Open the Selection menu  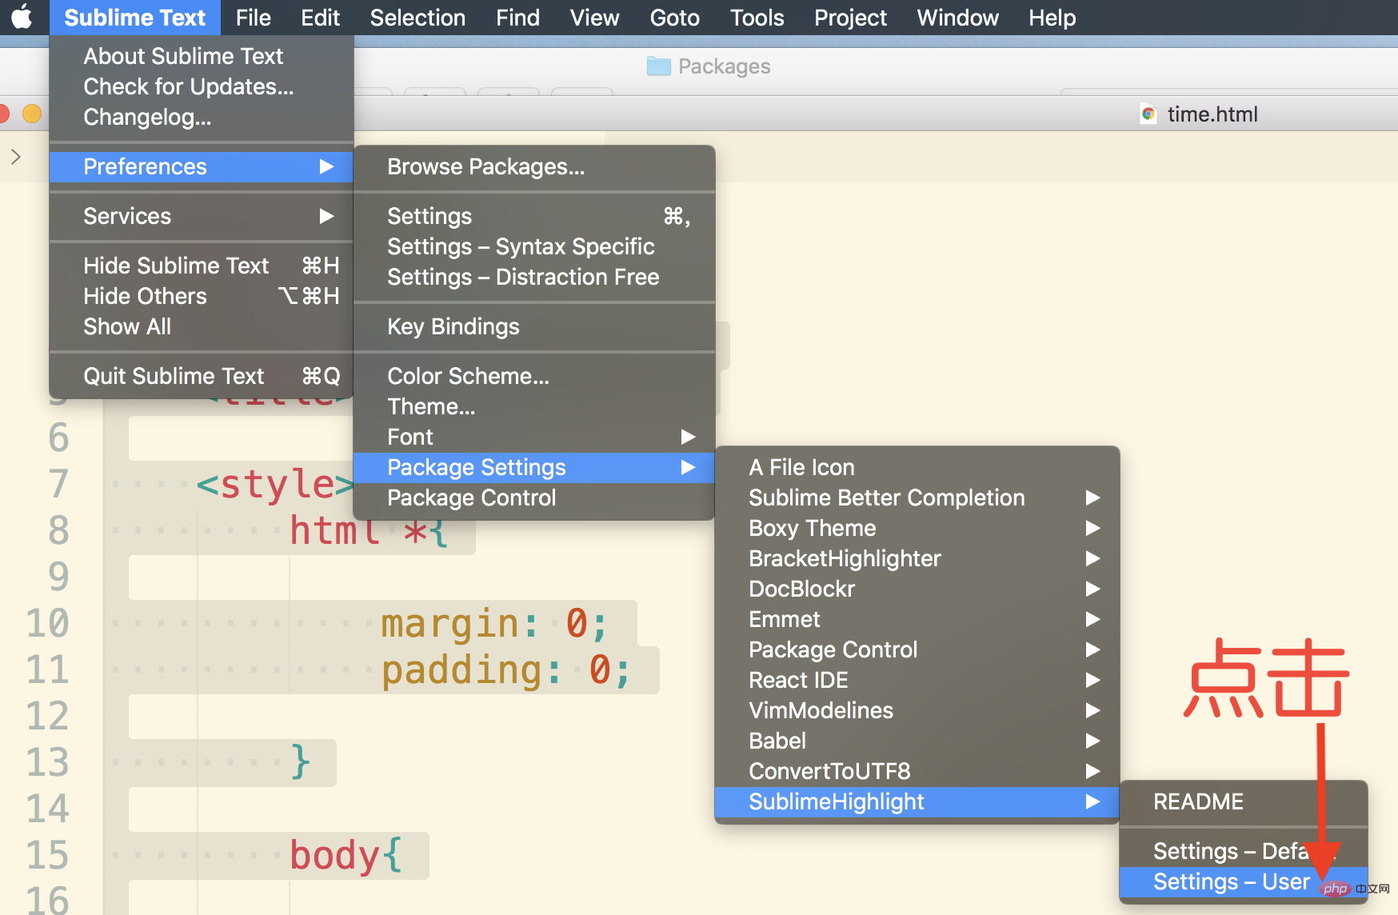[x=417, y=18]
